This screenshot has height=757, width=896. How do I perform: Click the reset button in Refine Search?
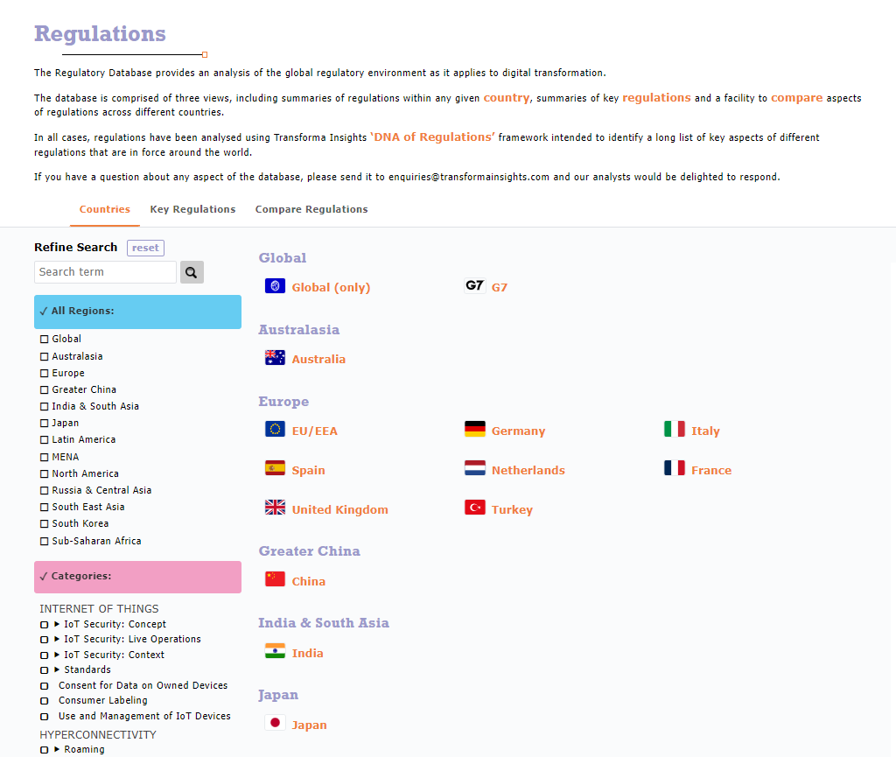145,248
